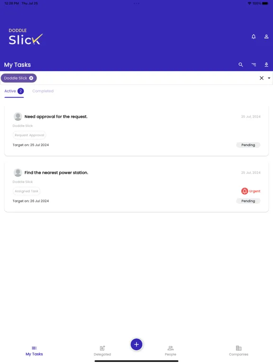Open task 'Find the nearest power station.'
Screen dimensions: 273x364
pos(136,187)
